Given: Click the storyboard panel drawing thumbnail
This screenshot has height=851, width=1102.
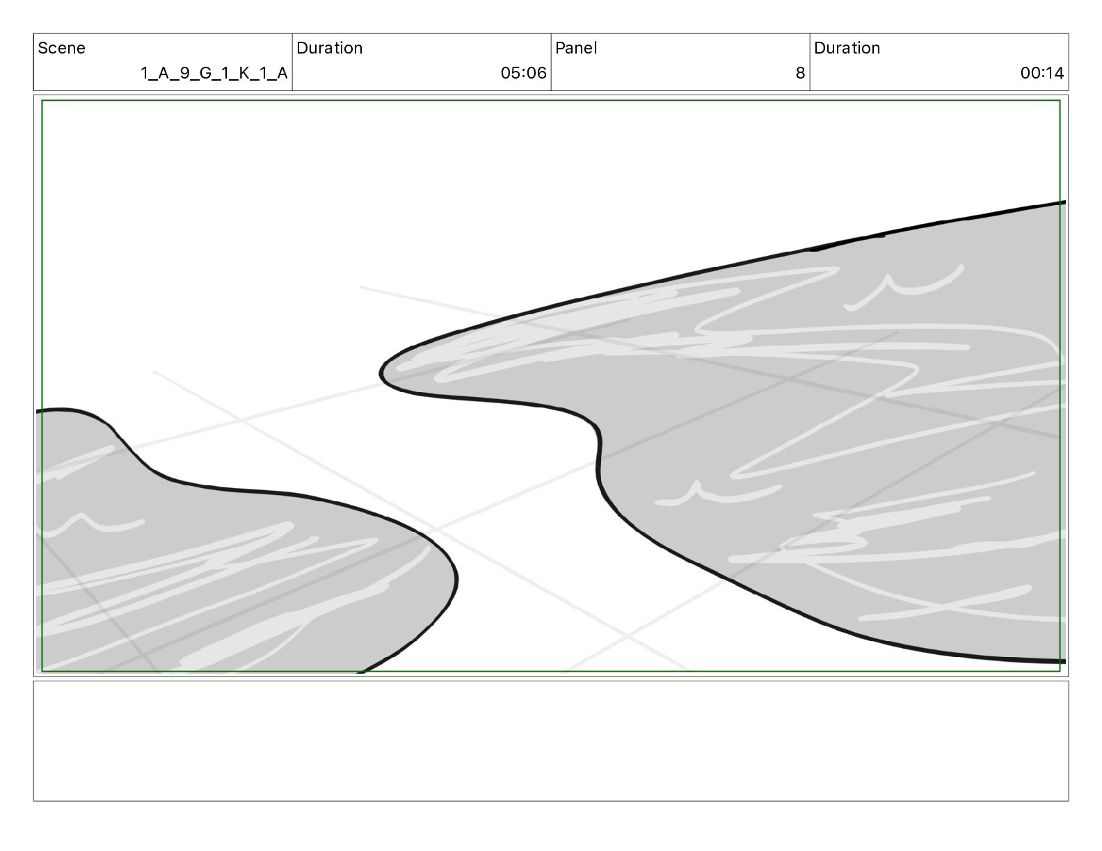Looking at the screenshot, I should point(551,386).
